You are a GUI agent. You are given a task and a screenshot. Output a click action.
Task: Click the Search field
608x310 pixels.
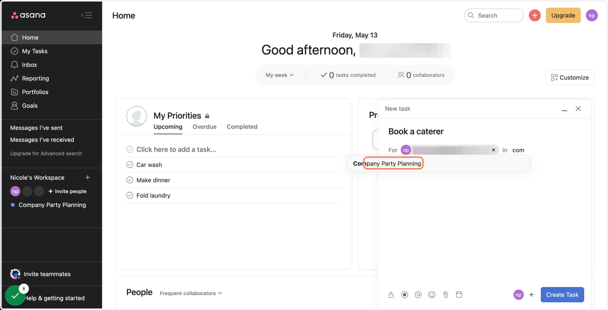click(x=493, y=15)
